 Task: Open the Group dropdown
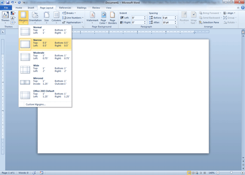pos(230,18)
